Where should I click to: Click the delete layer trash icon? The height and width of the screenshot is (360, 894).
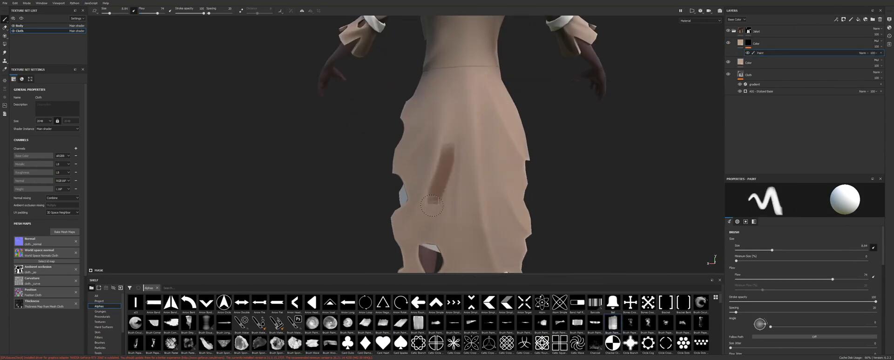click(x=880, y=20)
